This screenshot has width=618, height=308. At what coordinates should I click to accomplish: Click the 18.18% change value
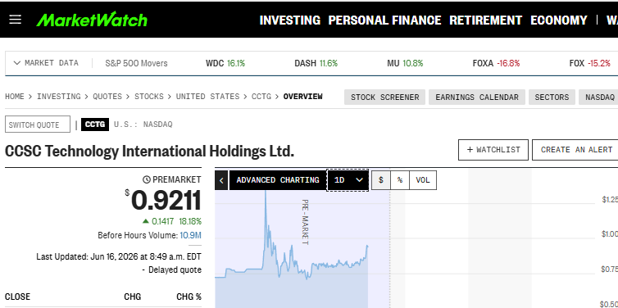[190, 221]
